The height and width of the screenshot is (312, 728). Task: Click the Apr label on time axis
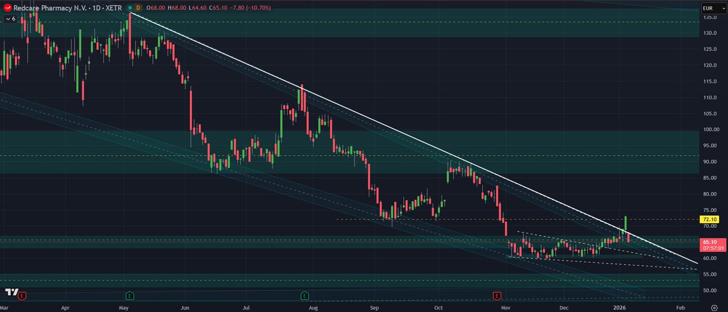coord(65,307)
